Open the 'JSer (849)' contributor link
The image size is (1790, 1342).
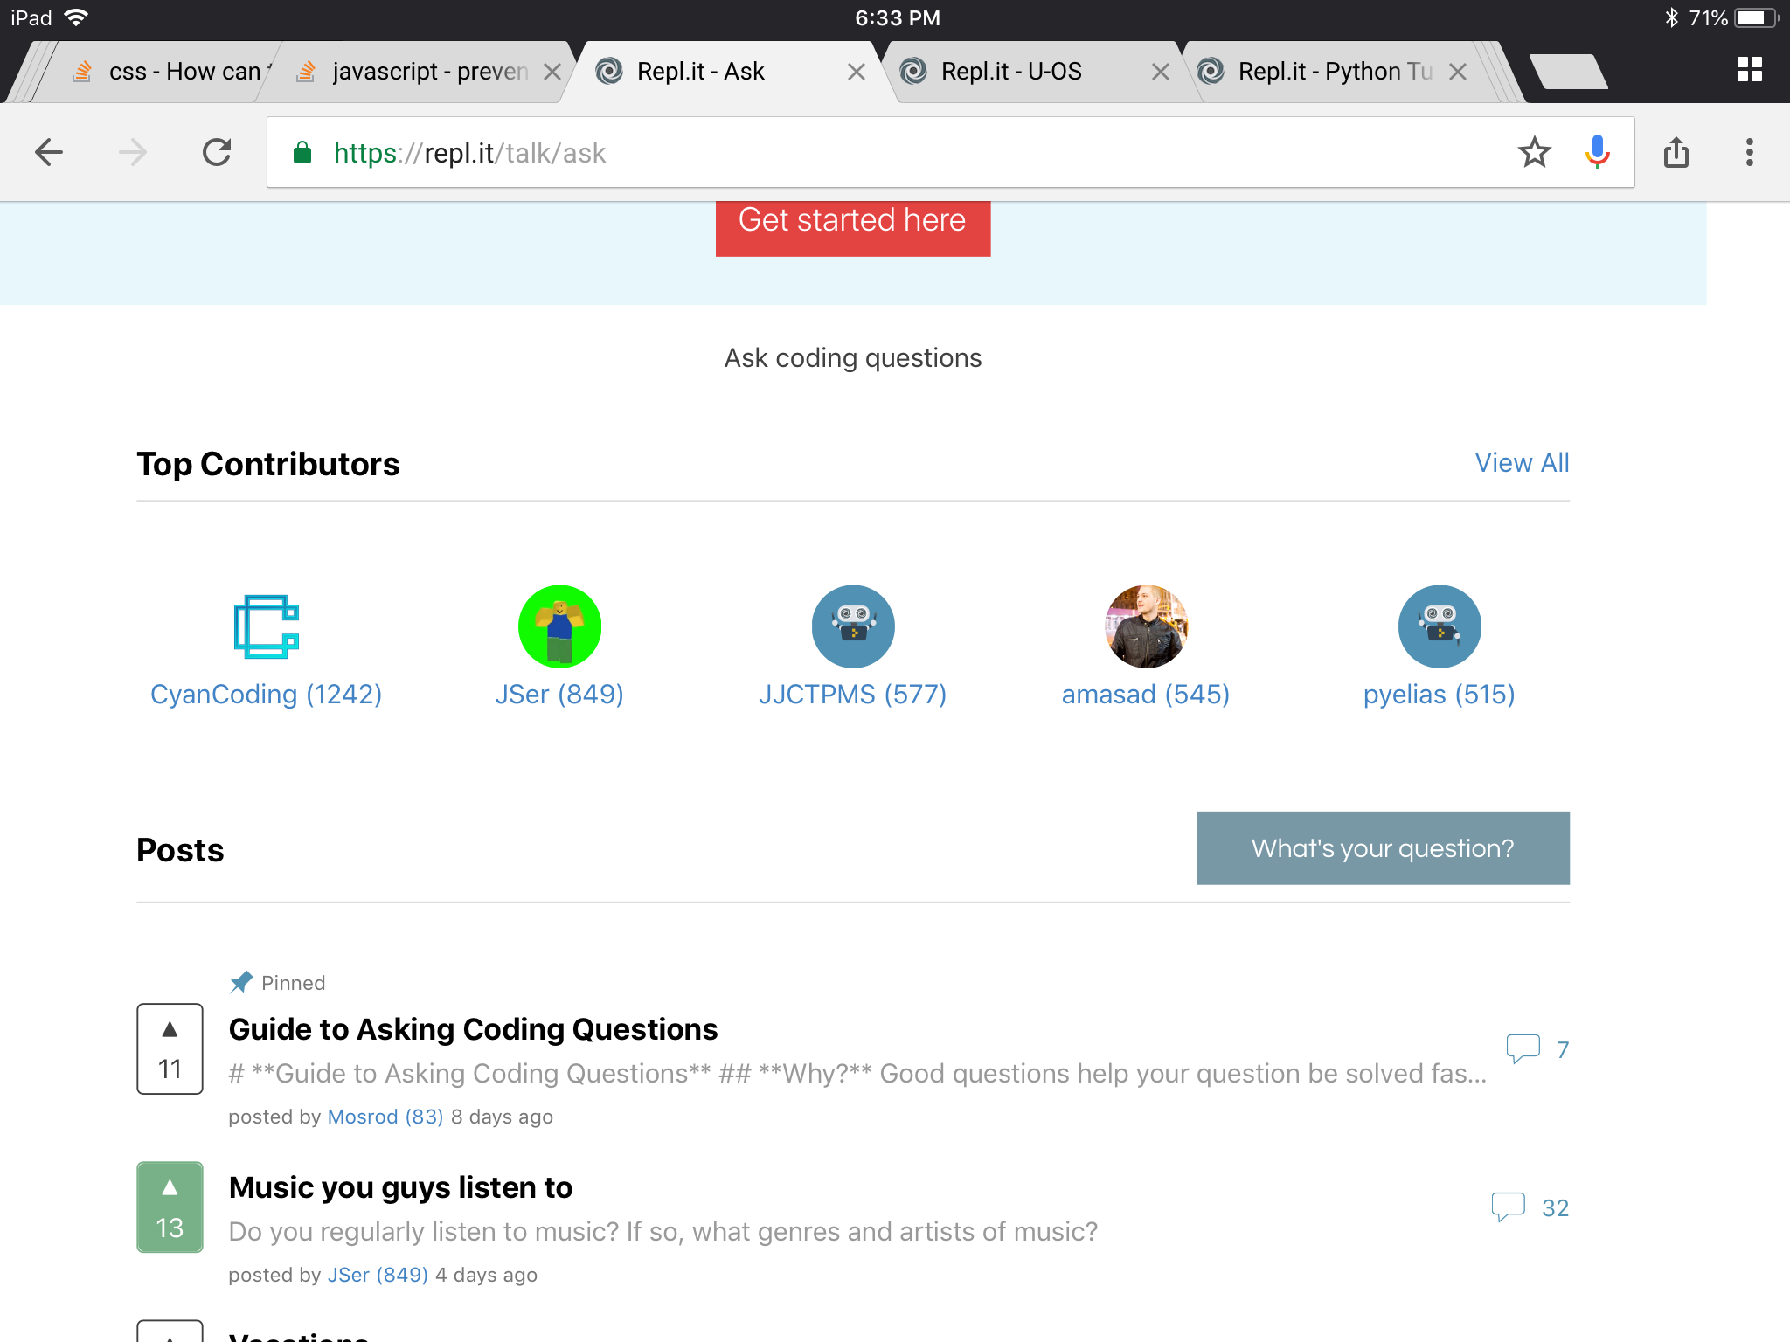pos(559,694)
